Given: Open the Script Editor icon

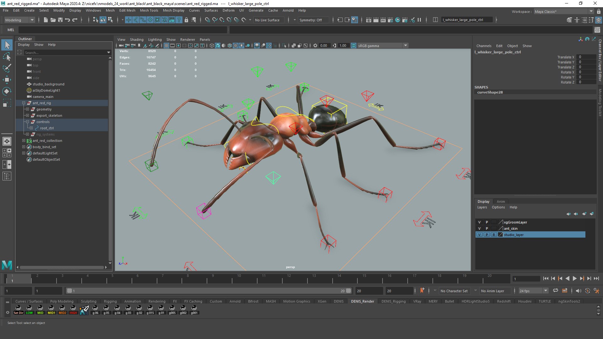Looking at the screenshot, I should point(597,30).
